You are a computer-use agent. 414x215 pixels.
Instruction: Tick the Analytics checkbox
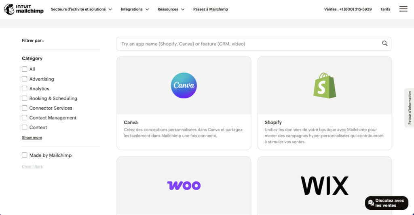click(25, 89)
